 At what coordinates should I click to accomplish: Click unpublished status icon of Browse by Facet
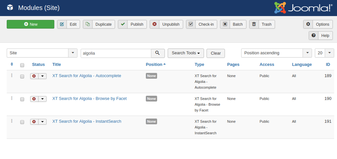coord(34,99)
